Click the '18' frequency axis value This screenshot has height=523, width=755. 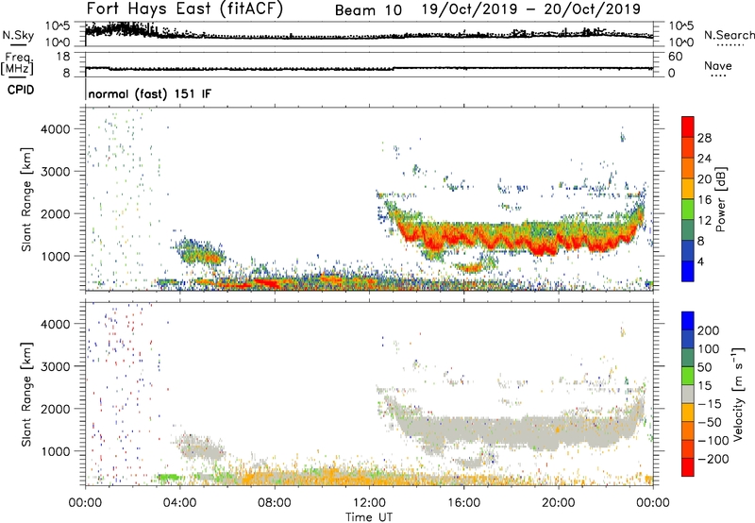click(x=63, y=57)
